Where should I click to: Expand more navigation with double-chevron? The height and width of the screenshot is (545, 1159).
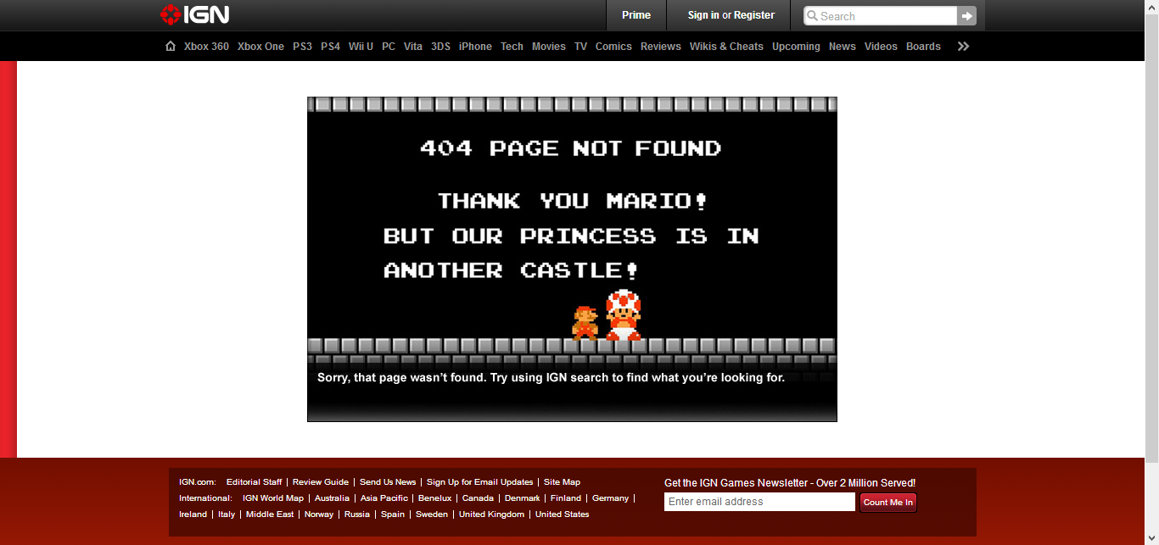point(963,47)
